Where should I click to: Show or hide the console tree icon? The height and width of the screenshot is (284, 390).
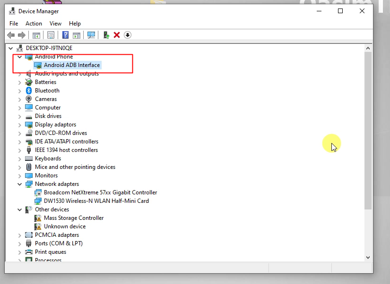36,35
